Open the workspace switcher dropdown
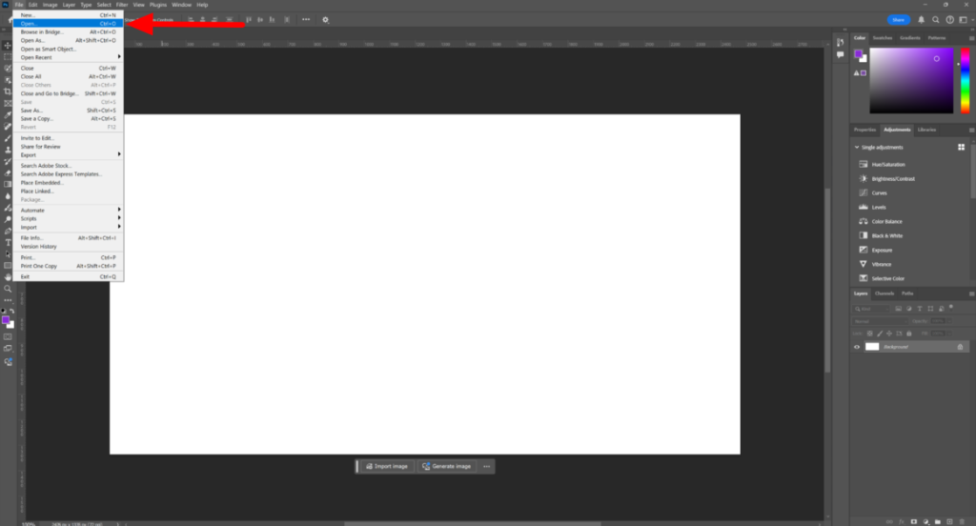976x526 pixels. coord(965,20)
